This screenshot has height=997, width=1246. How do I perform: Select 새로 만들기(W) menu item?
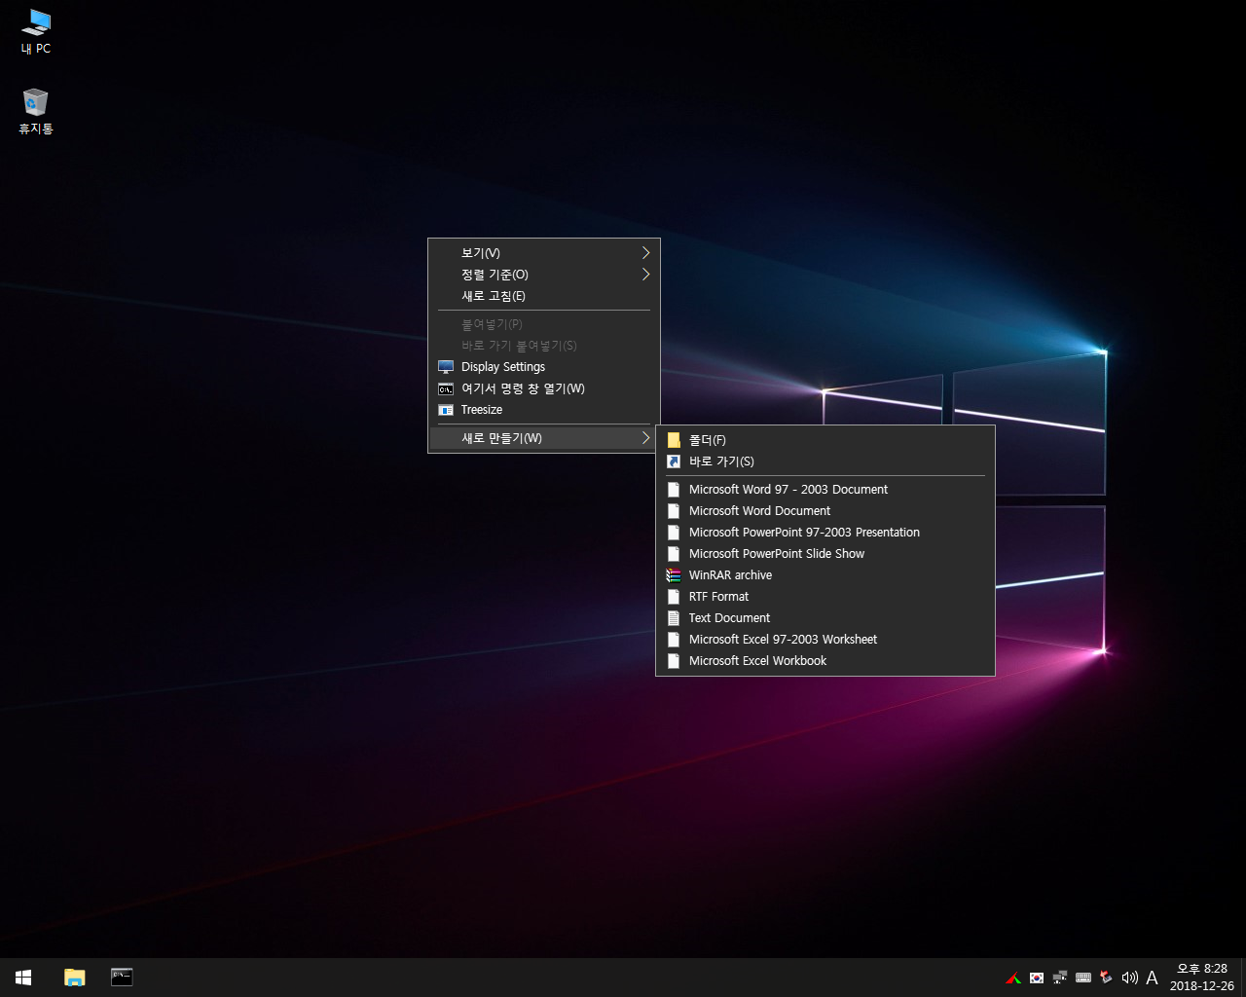(544, 438)
